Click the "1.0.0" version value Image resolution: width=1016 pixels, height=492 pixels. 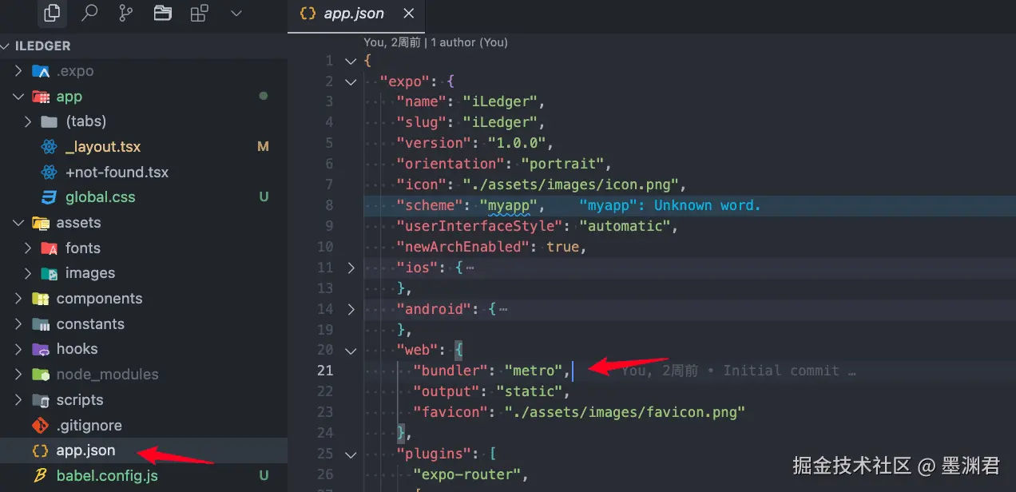click(x=517, y=143)
